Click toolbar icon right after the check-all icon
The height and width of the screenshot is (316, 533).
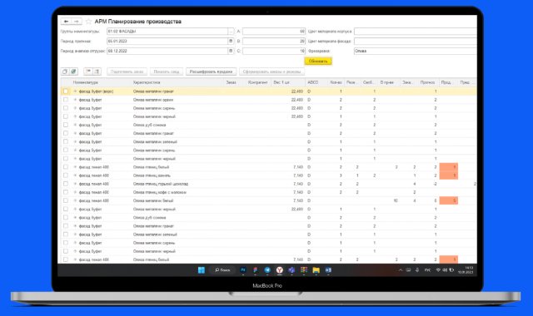(88, 72)
